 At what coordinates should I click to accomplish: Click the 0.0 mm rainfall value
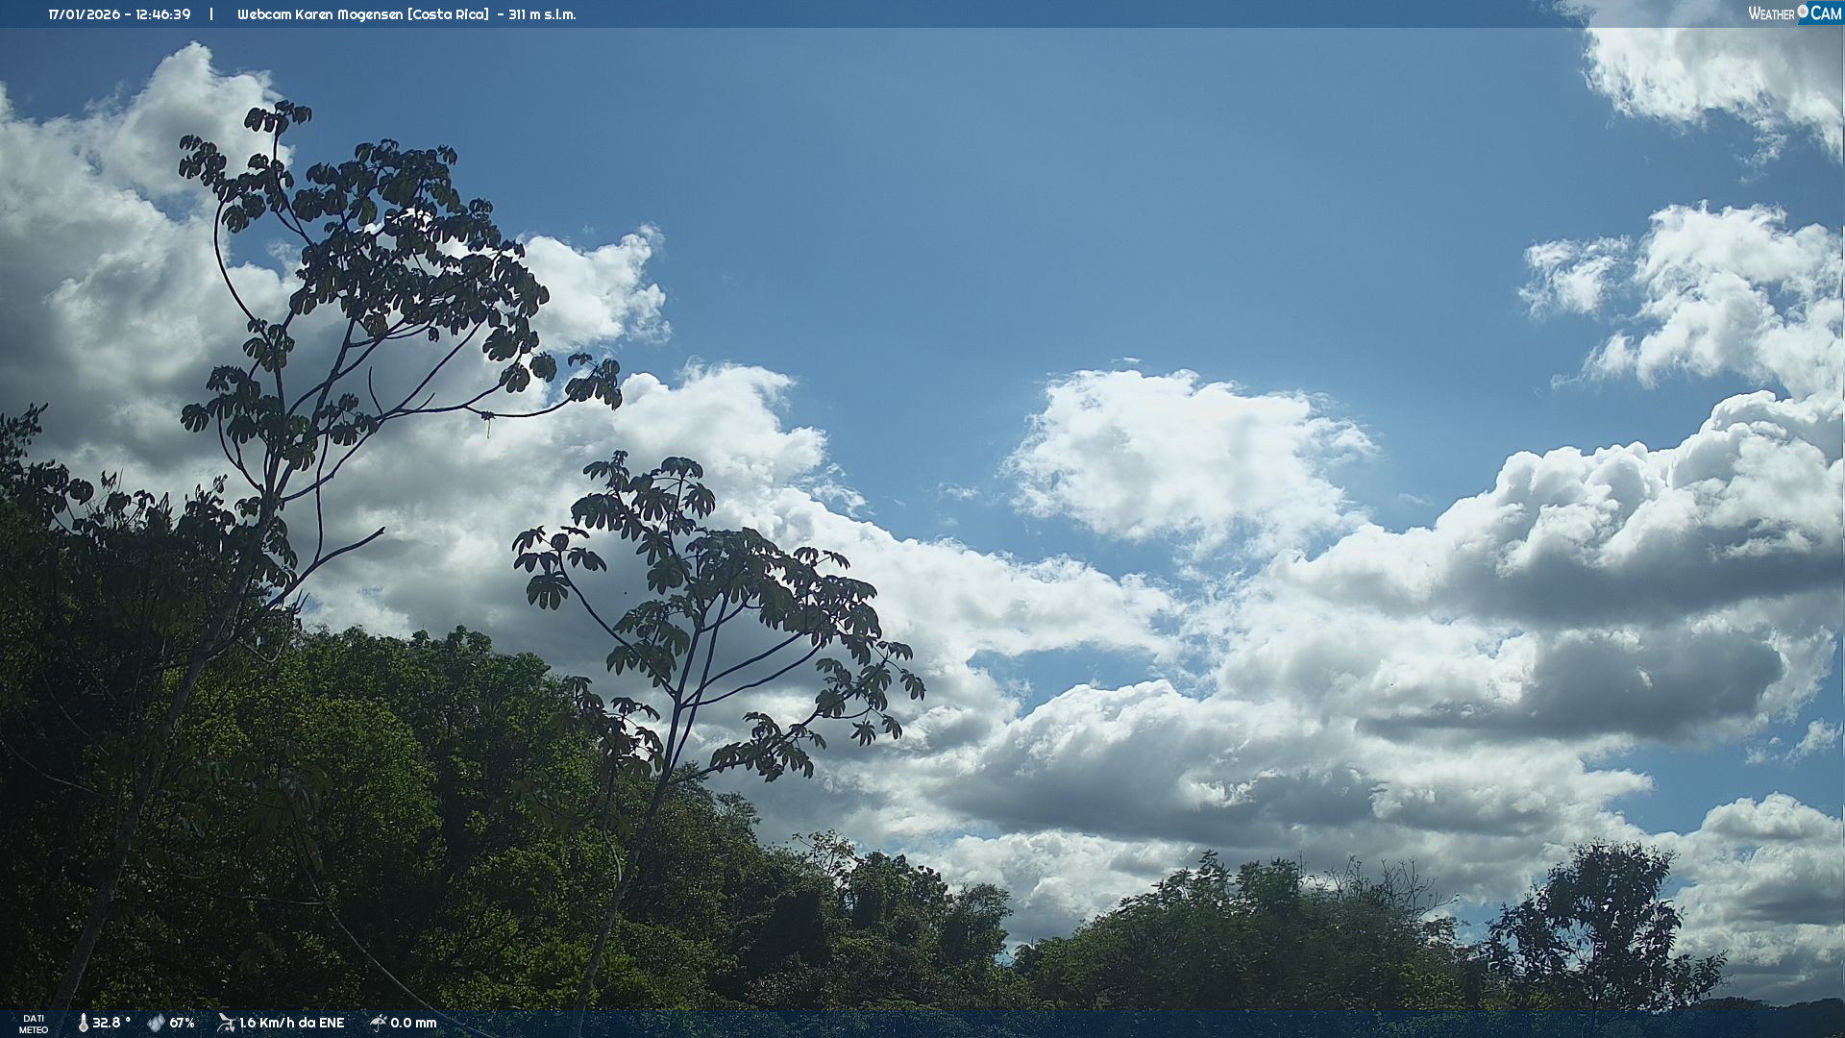[413, 1023]
